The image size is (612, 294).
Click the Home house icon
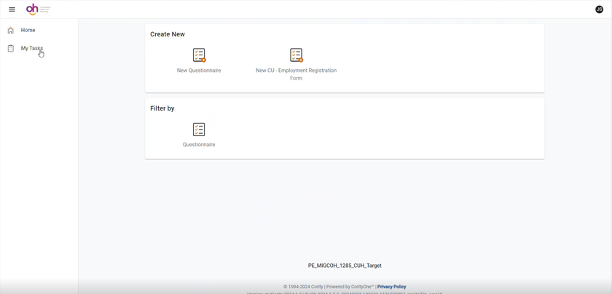tap(10, 30)
